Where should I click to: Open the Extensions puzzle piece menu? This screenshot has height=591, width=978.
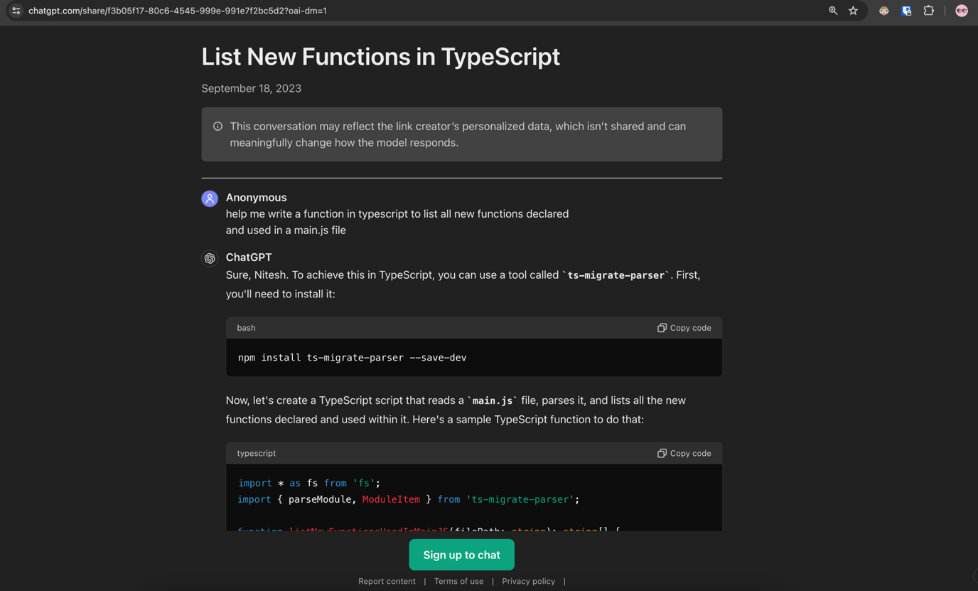click(928, 11)
